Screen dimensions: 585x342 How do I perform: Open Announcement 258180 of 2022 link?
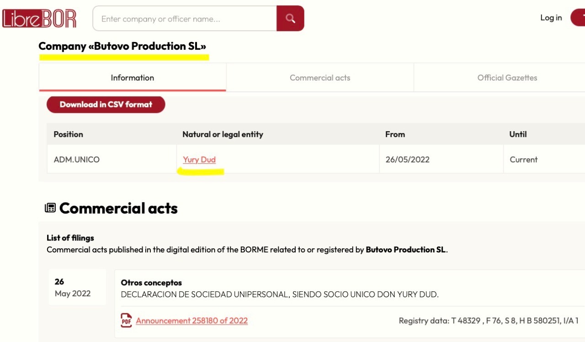(x=192, y=321)
